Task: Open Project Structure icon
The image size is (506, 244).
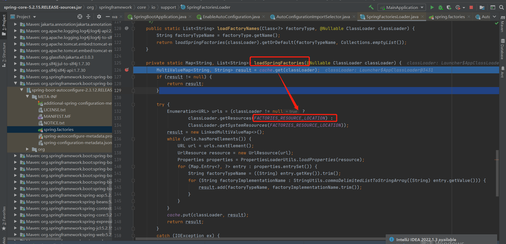Action: (x=482, y=7)
